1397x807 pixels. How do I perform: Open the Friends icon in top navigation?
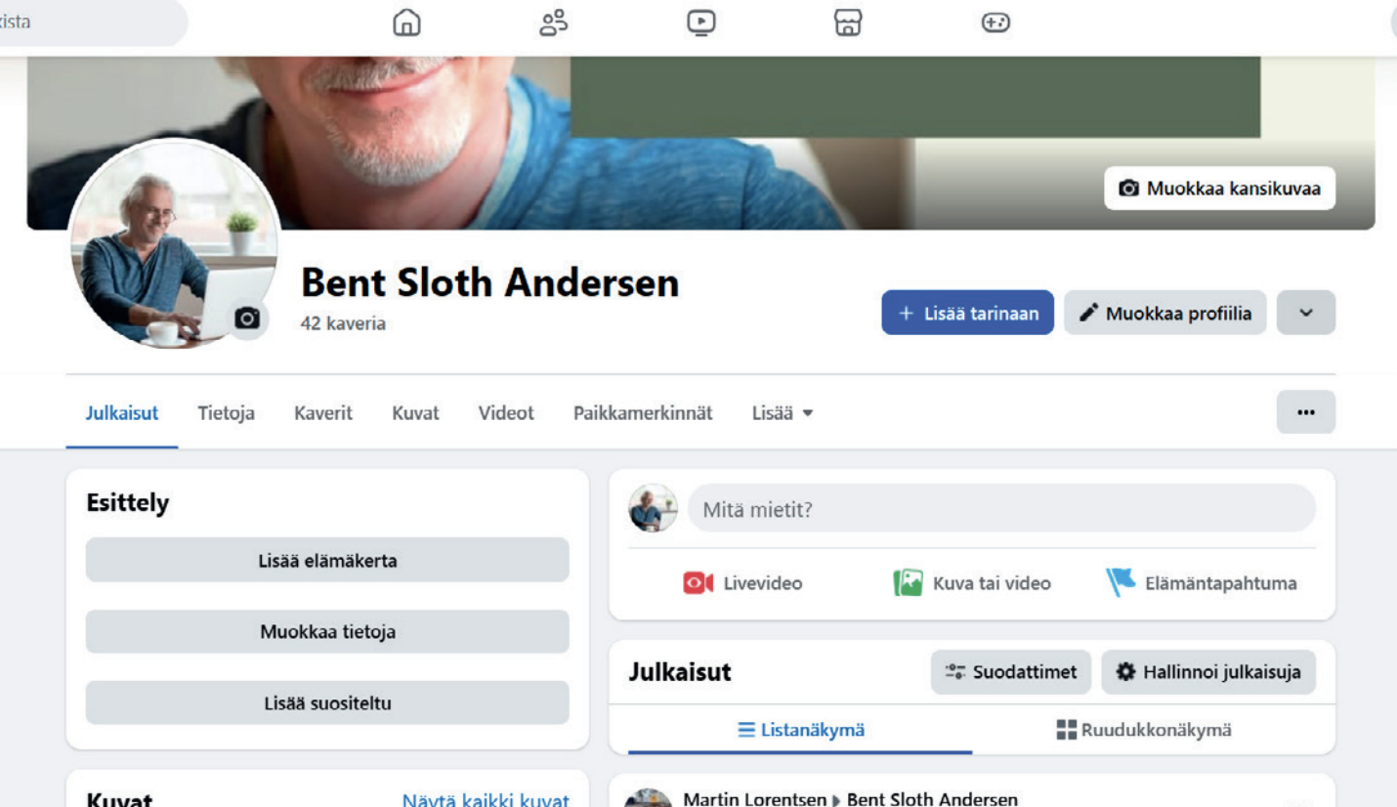pos(554,22)
